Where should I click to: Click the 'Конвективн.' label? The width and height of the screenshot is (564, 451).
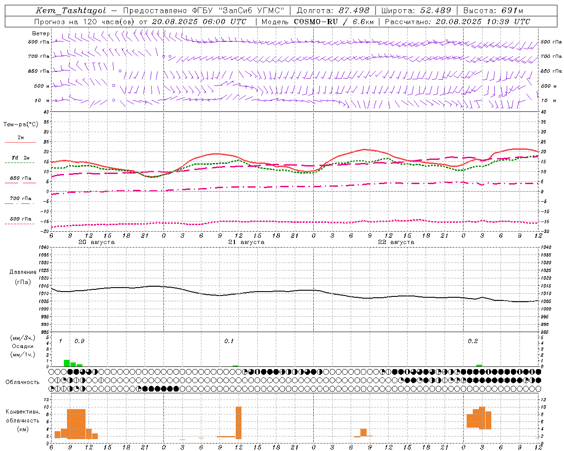pyautogui.click(x=23, y=412)
